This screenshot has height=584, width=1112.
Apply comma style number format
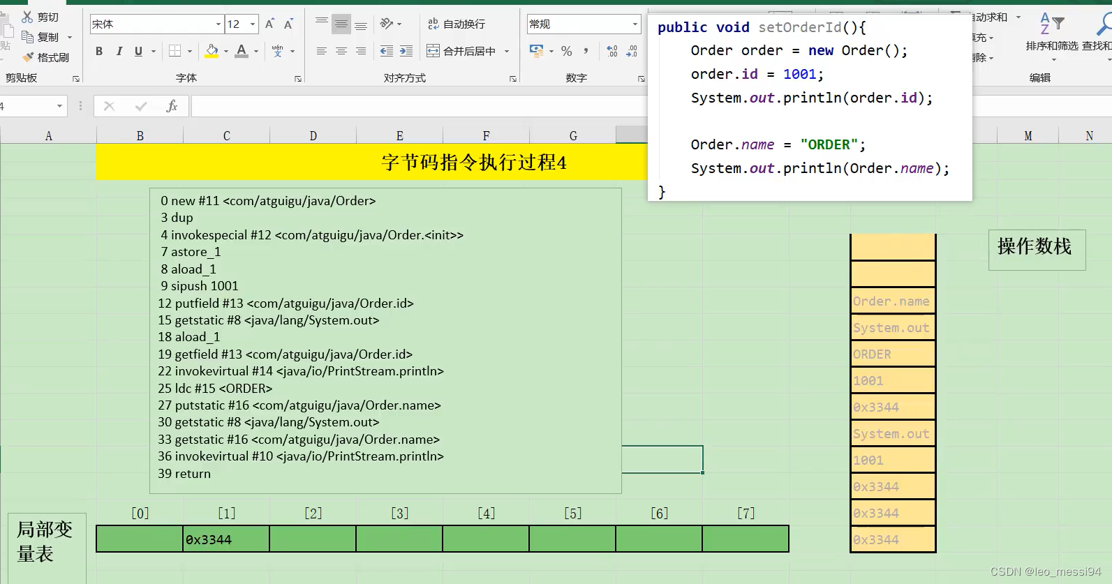pos(586,51)
